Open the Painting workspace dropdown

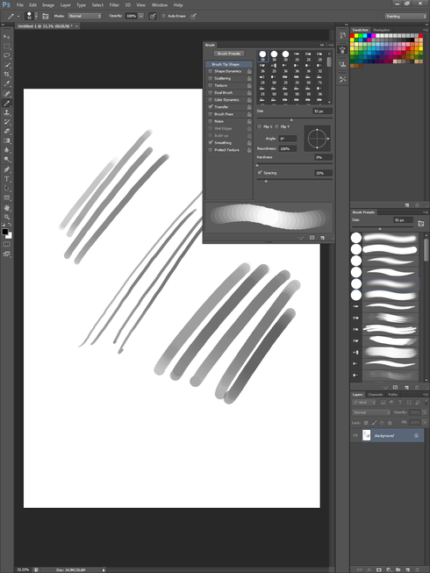(405, 16)
